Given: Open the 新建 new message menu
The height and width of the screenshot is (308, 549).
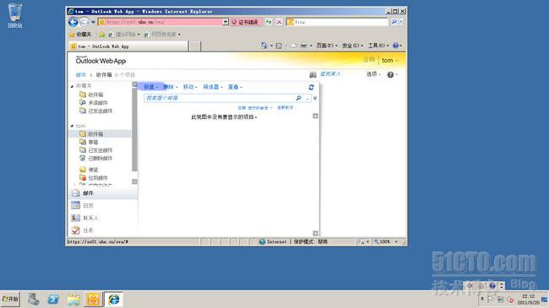Looking at the screenshot, I should (x=151, y=87).
